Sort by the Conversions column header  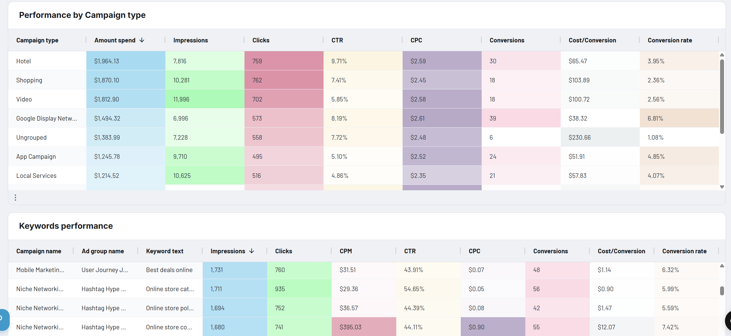[x=507, y=40]
